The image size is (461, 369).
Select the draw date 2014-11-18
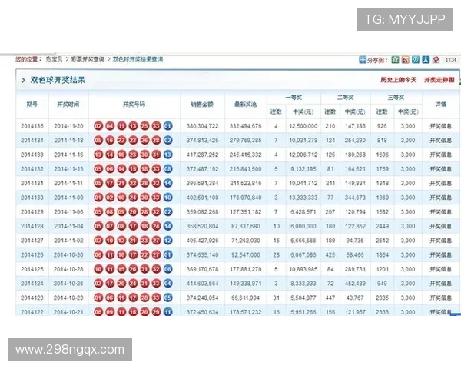tap(68, 141)
